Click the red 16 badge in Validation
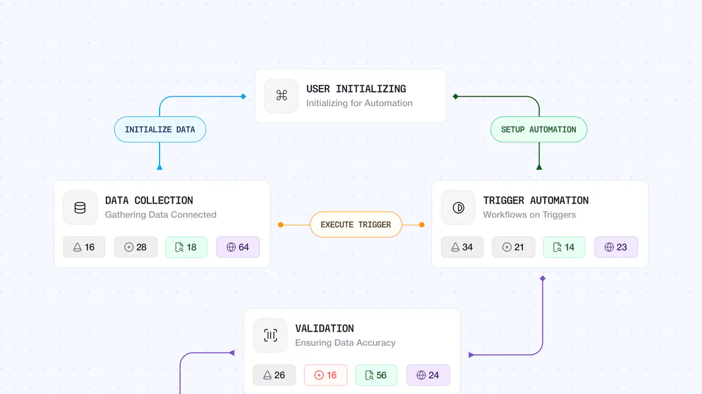The height and width of the screenshot is (394, 702). pyautogui.click(x=326, y=375)
